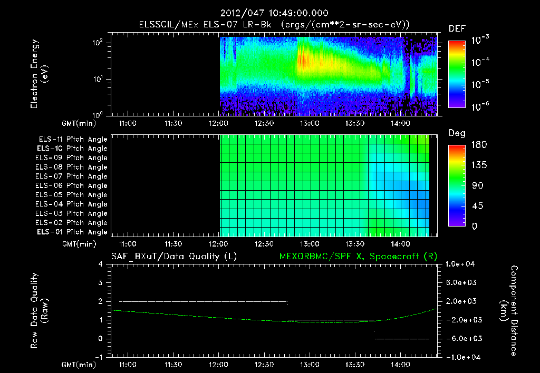
Task: Click the 10¹ energy tick label
Action: [x=98, y=79]
